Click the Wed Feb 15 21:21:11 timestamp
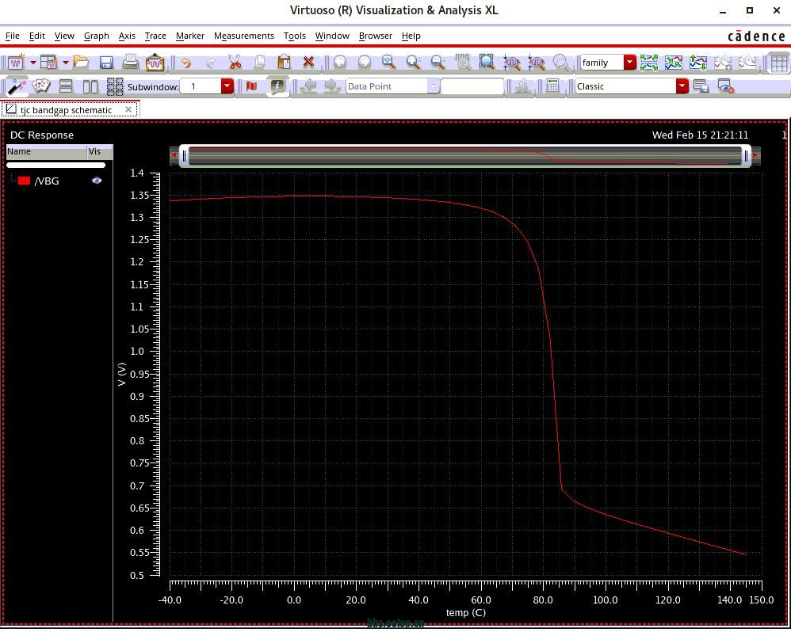 coord(700,135)
